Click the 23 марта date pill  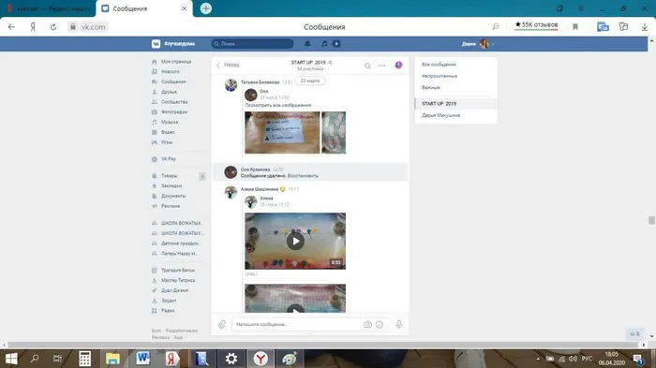pyautogui.click(x=310, y=81)
